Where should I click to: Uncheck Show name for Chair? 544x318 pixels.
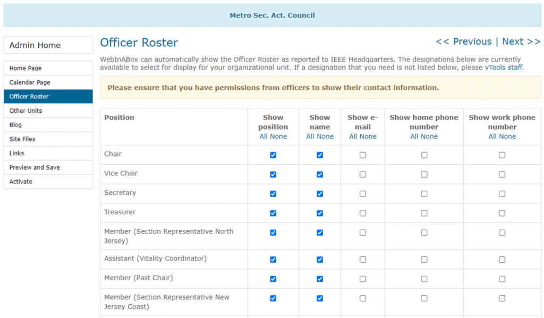[x=320, y=155]
